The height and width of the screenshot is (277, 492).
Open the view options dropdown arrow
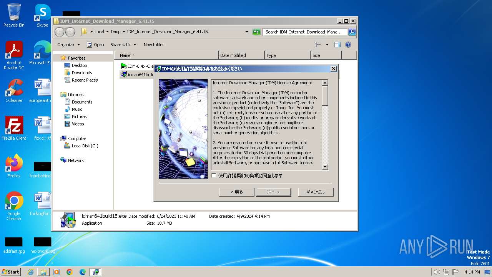coord(327,45)
